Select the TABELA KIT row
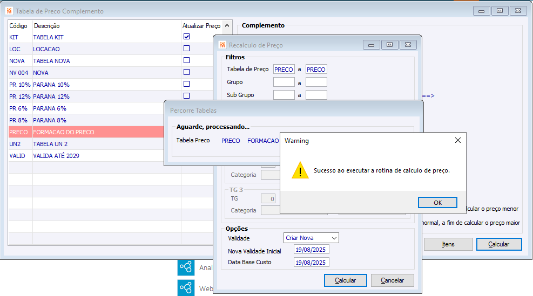The image size is (533, 296). pos(111,37)
